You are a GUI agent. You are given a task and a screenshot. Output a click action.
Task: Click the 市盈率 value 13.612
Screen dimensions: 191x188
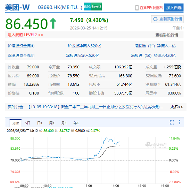(74, 84)
